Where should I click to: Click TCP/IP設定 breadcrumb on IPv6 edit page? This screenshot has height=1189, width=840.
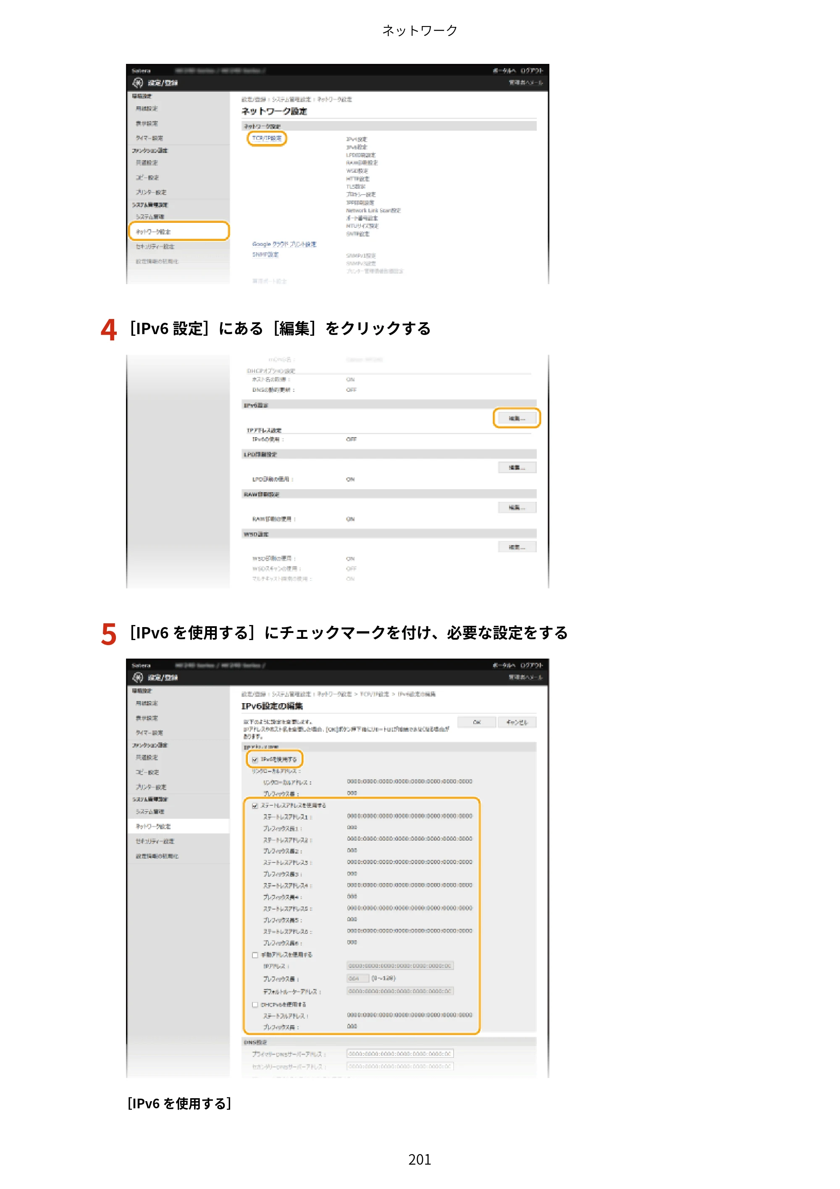pos(374,694)
